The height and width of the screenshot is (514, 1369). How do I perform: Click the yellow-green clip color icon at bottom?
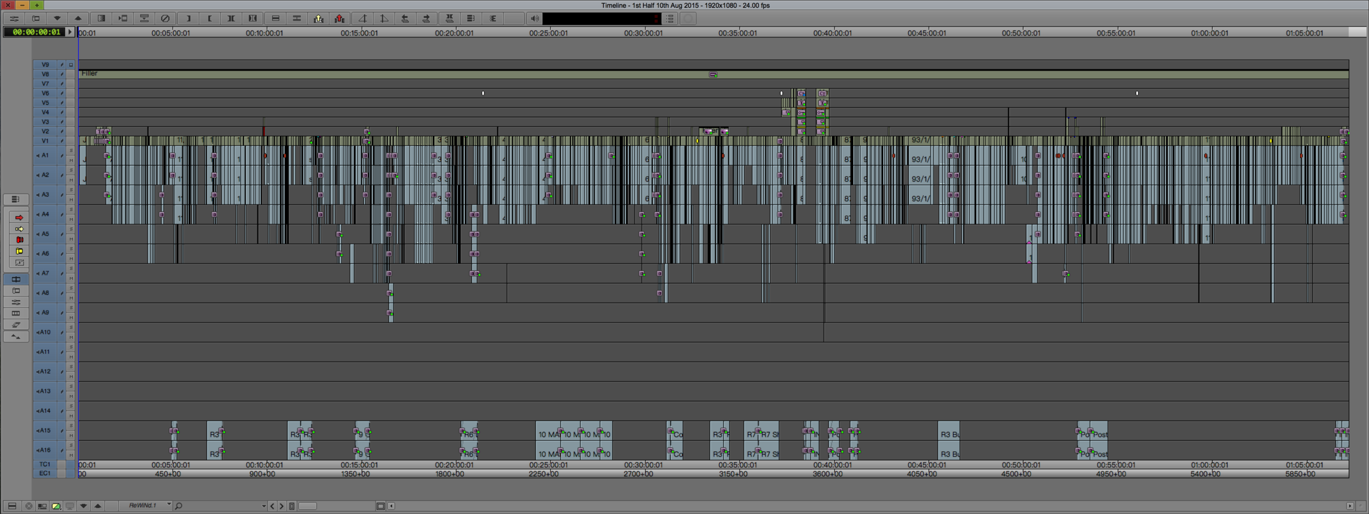(56, 506)
